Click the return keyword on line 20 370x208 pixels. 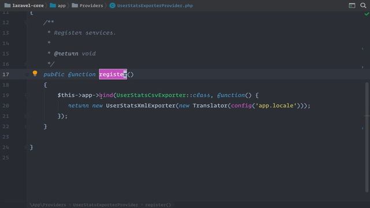(79, 106)
